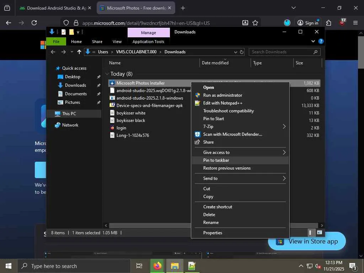Select Documents in Quick access

pyautogui.click(x=76, y=94)
